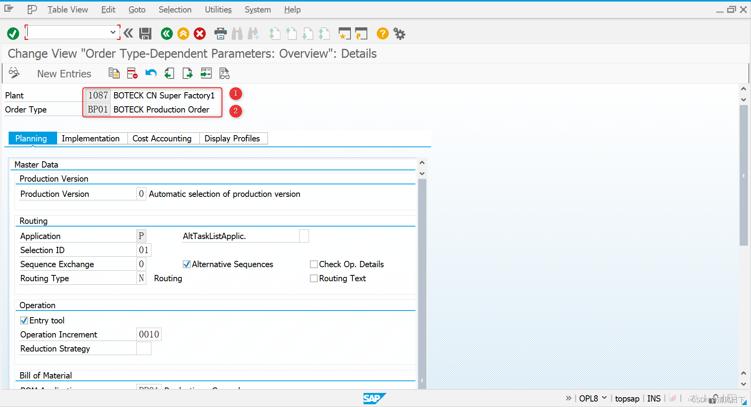Click the Last Page icon

point(324,34)
